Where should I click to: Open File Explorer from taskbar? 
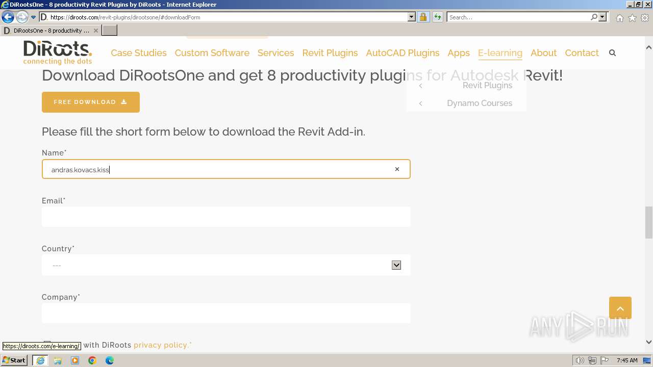[58, 360]
